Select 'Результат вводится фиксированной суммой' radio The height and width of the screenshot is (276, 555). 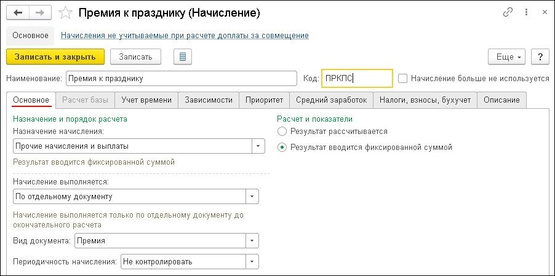point(282,148)
